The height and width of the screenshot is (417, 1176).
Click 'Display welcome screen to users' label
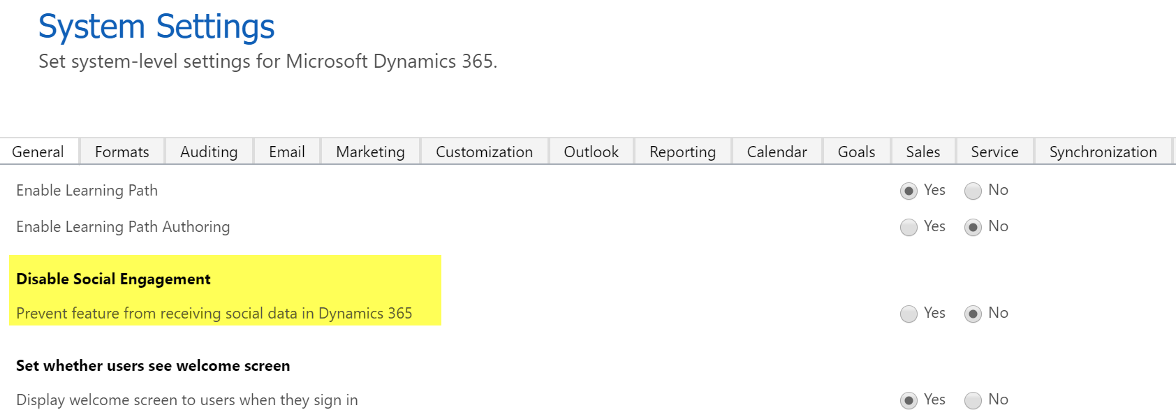click(187, 400)
